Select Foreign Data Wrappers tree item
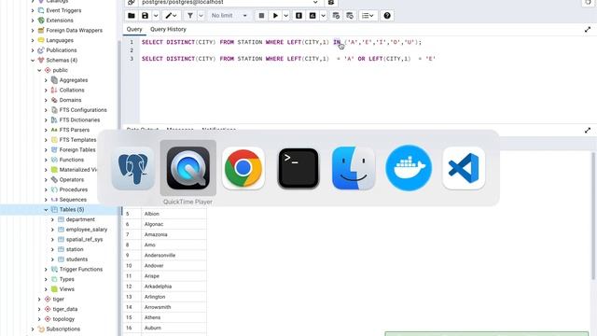 pos(75,30)
